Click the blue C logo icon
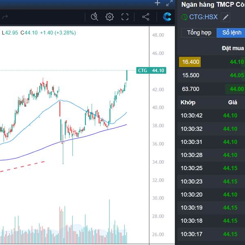Image resolution: width=245 pixels, height=245 pixels. [x=167, y=17]
